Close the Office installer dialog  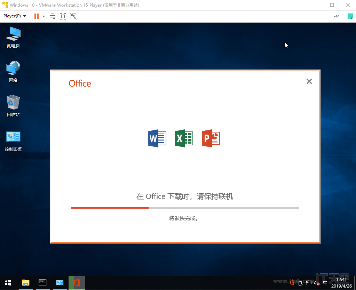click(309, 81)
